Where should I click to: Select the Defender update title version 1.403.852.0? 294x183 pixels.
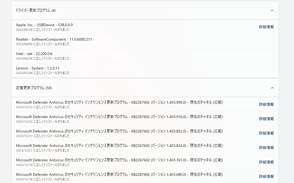(119, 131)
